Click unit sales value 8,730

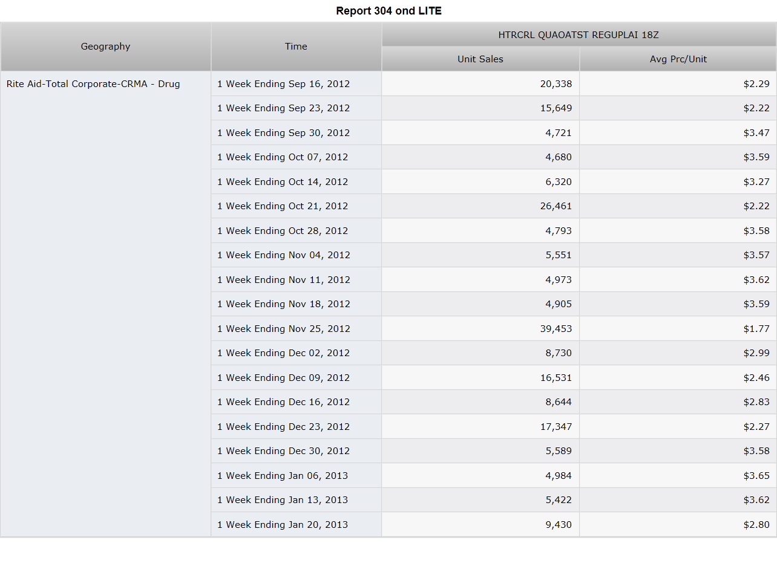480,353
